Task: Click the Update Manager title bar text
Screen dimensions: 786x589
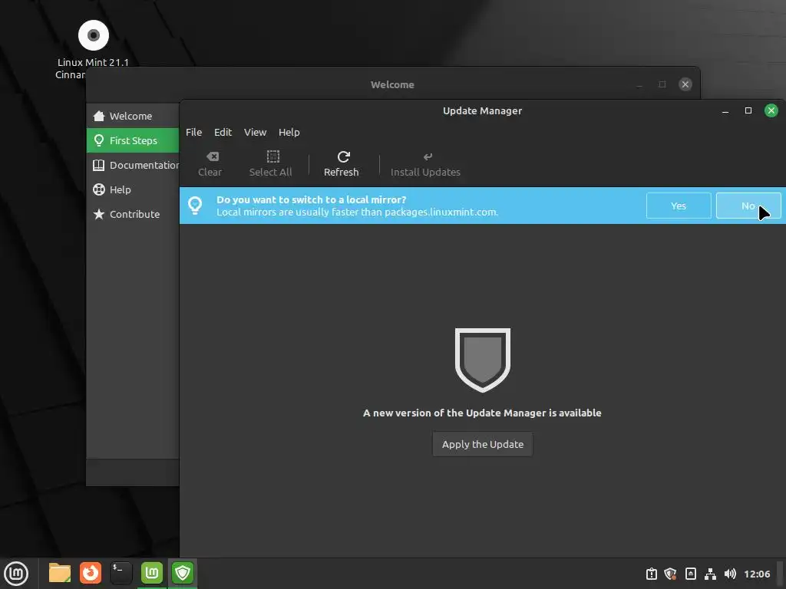Action: (482, 110)
